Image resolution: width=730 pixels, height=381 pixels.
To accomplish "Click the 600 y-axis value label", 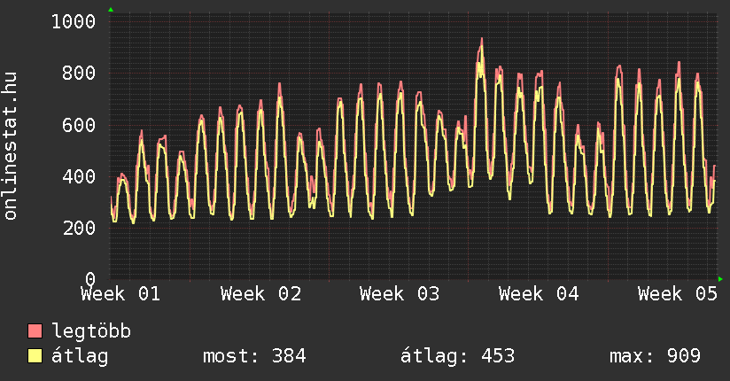I will 78,125.
